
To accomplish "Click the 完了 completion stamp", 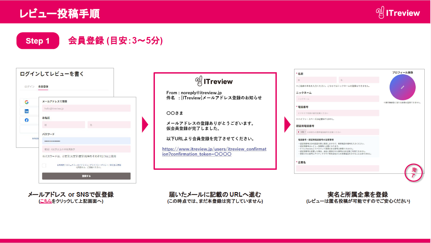I will click(x=414, y=172).
